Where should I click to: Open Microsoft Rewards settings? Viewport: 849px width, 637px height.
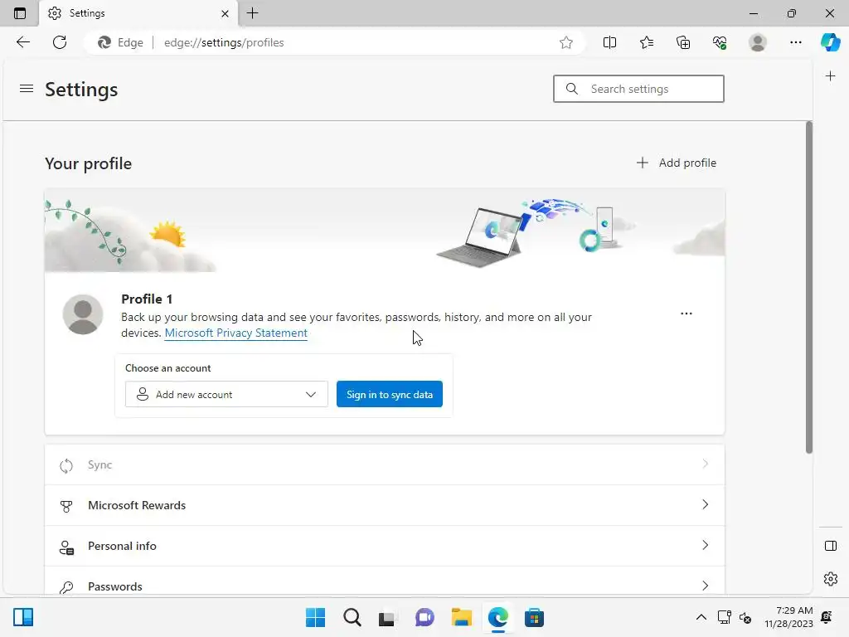[x=385, y=505]
